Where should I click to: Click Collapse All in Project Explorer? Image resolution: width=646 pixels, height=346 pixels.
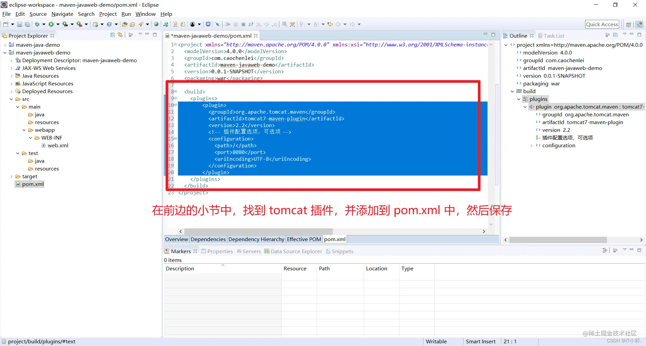[x=113, y=35]
